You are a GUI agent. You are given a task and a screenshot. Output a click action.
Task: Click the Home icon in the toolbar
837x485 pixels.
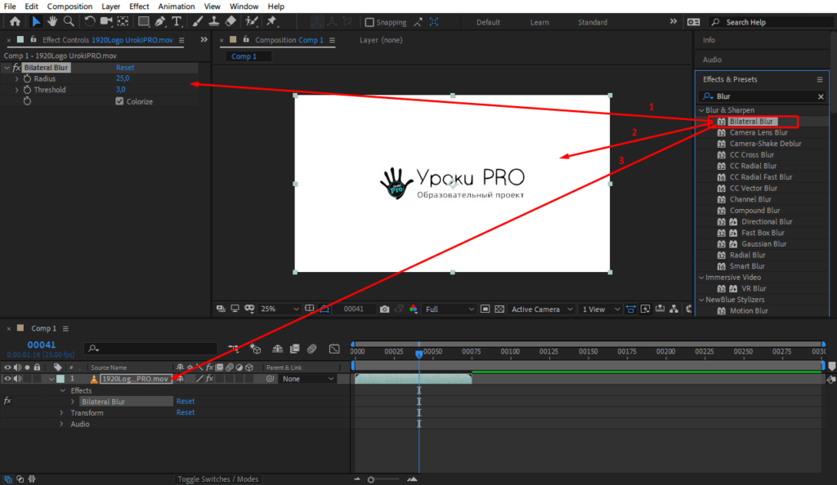[15, 21]
